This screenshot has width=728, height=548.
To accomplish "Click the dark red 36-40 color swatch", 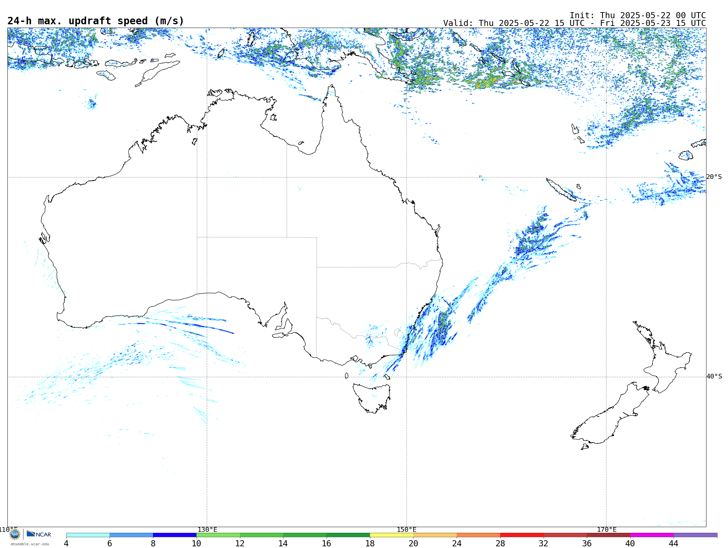I will tap(609, 535).
